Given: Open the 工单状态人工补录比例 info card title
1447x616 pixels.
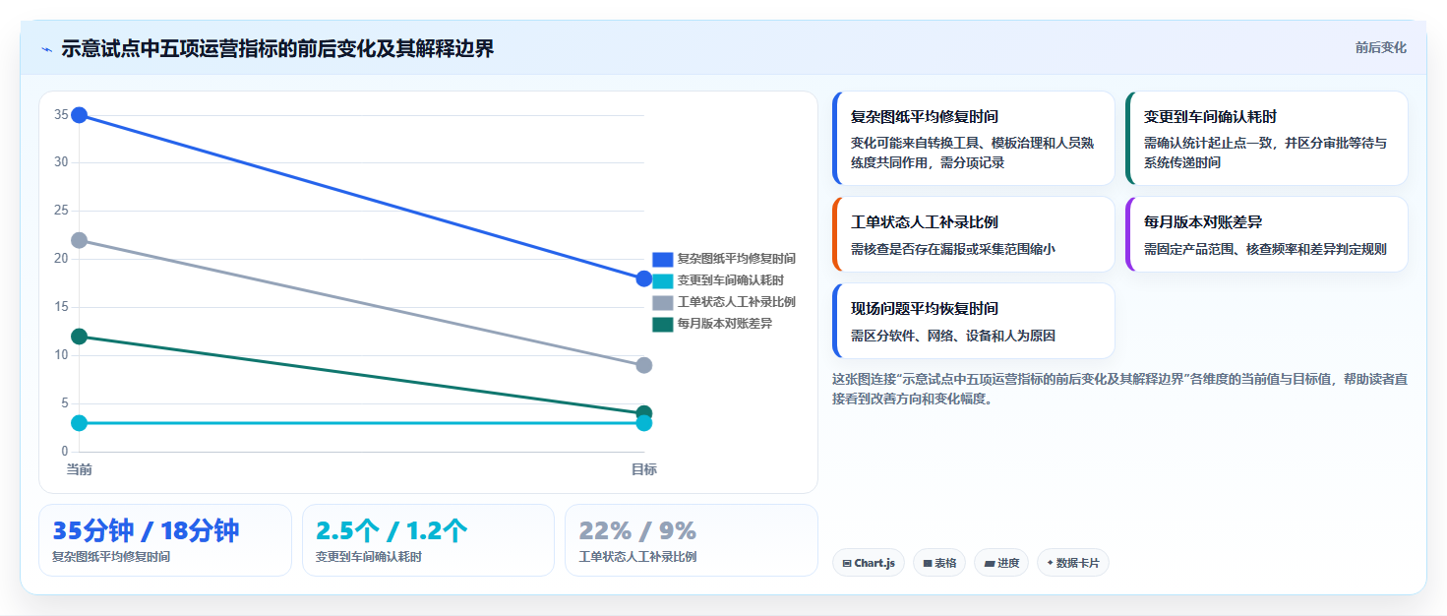Looking at the screenshot, I should [x=925, y=222].
